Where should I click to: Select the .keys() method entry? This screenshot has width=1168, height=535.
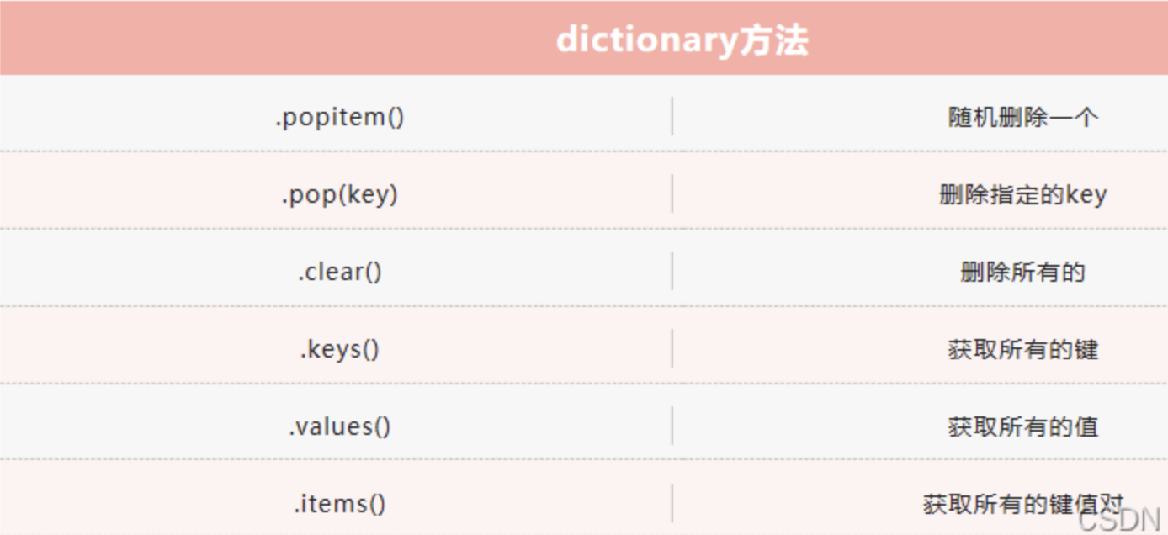[339, 349]
